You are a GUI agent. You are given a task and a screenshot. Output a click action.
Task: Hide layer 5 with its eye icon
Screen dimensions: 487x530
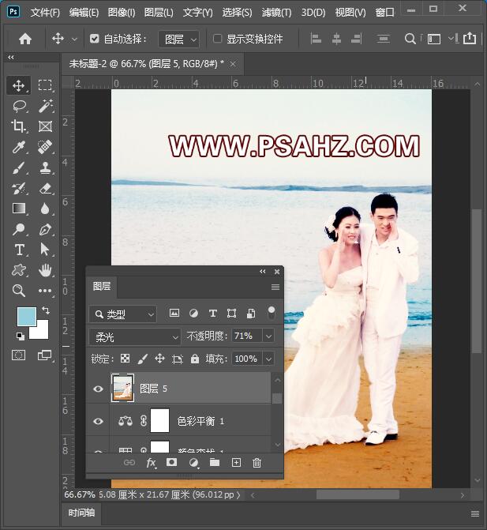point(99,389)
